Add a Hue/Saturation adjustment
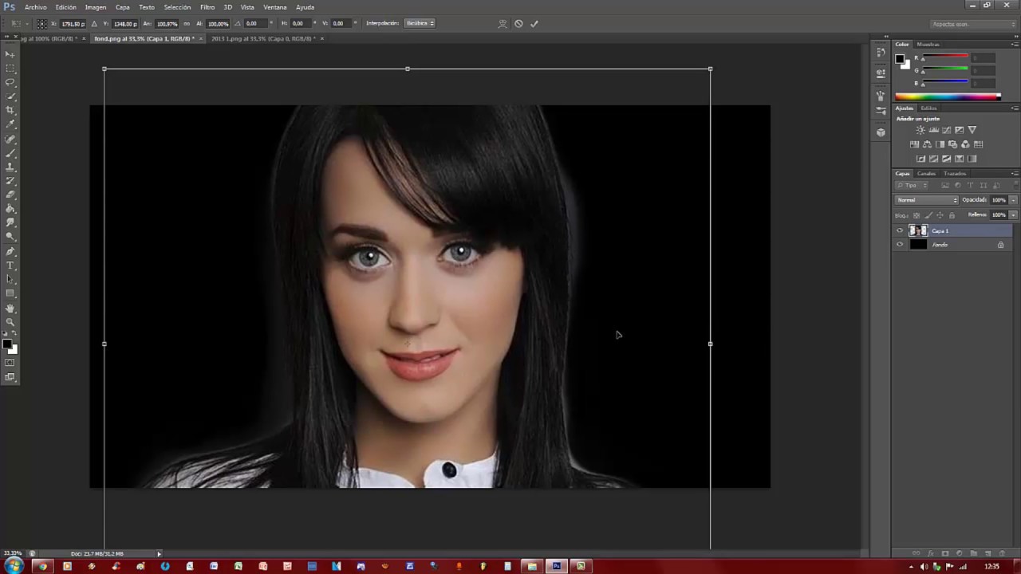 [x=915, y=144]
